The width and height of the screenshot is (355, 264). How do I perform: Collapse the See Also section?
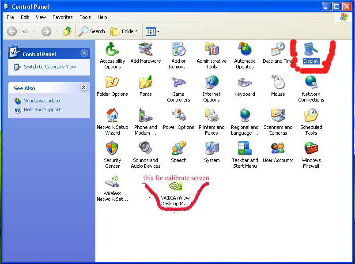tap(84, 88)
